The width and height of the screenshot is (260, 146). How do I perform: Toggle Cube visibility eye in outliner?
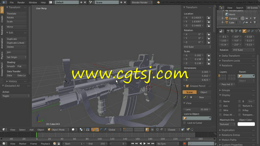(247, 22)
